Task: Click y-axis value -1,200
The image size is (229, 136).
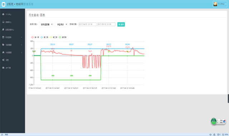Action: (x=31, y=85)
